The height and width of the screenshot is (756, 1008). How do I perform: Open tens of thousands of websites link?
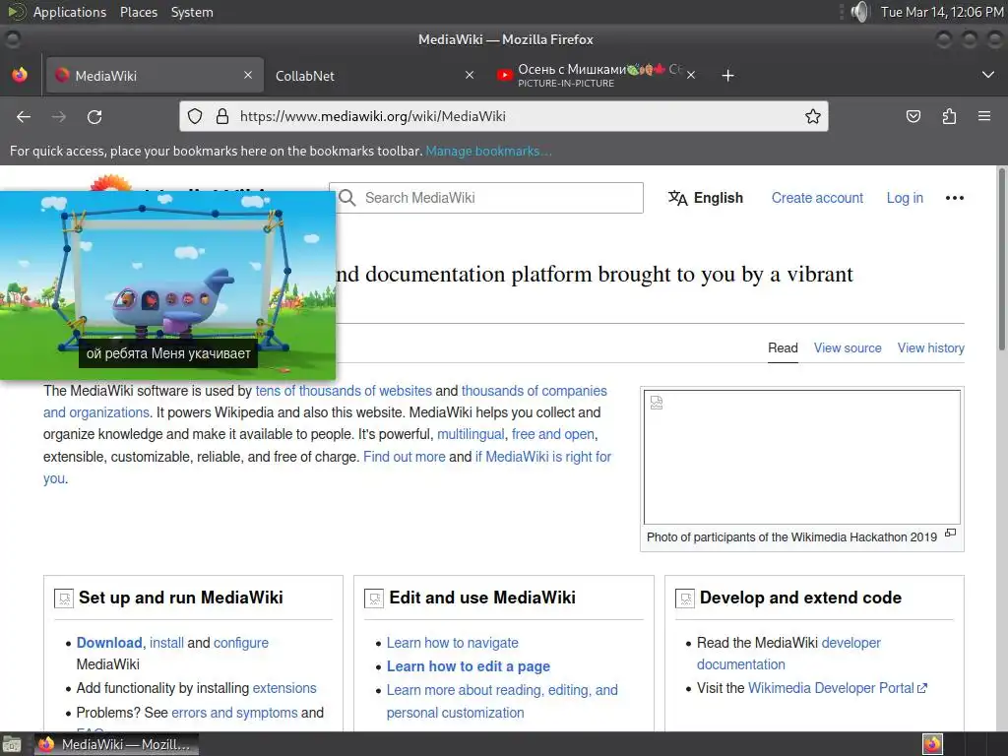coord(344,391)
